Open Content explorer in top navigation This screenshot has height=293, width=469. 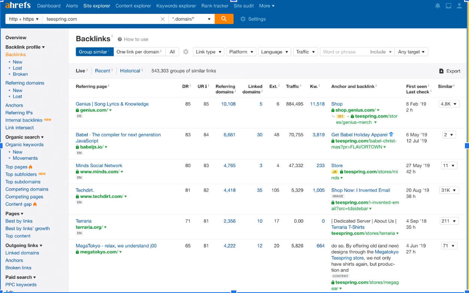pos(133,6)
